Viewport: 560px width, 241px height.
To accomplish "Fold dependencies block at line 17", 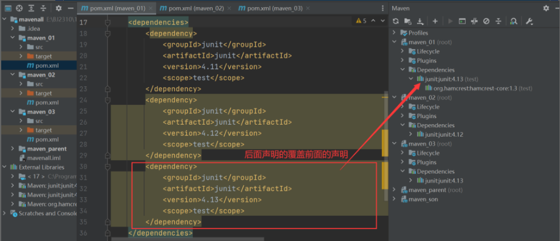I will (x=108, y=22).
